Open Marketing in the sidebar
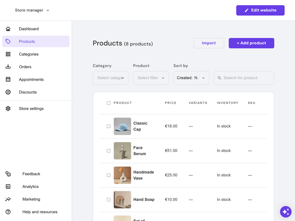 point(36,199)
